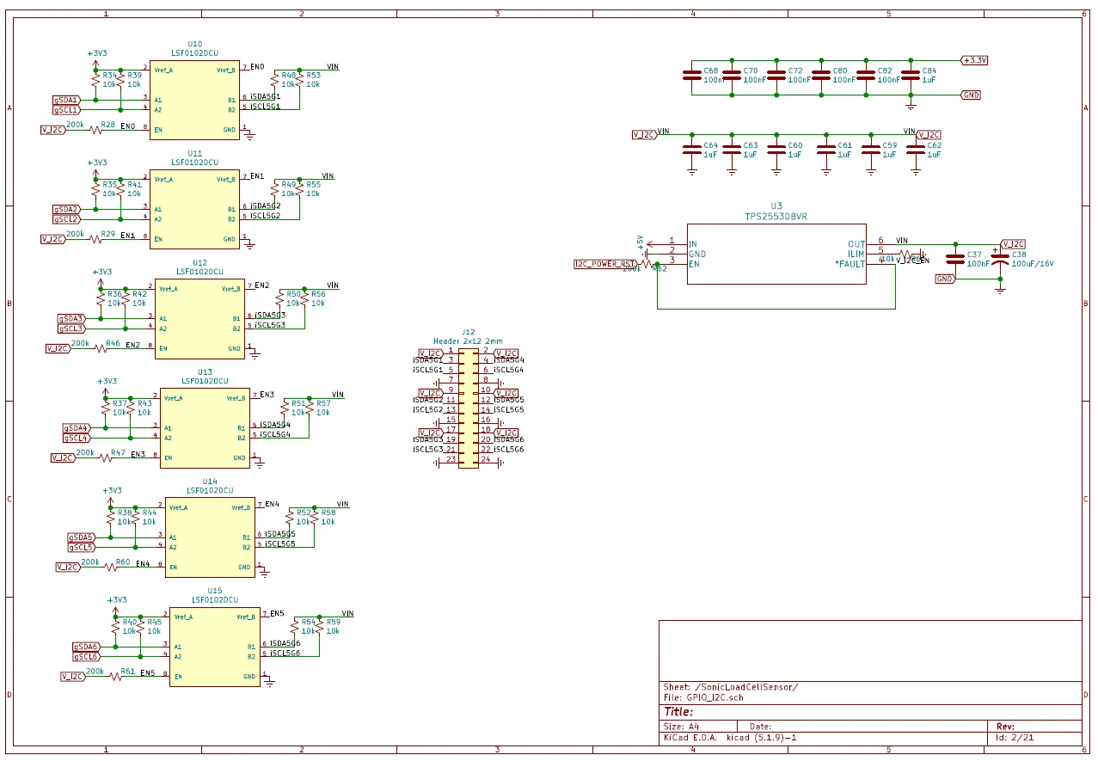Click the gSDA3 global label
This screenshot has width=1098, height=761.
point(71,318)
